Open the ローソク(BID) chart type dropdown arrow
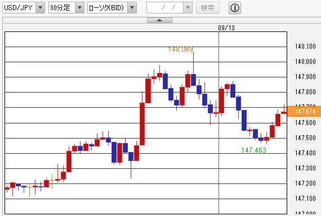The height and width of the screenshot is (216, 321). pyautogui.click(x=132, y=8)
